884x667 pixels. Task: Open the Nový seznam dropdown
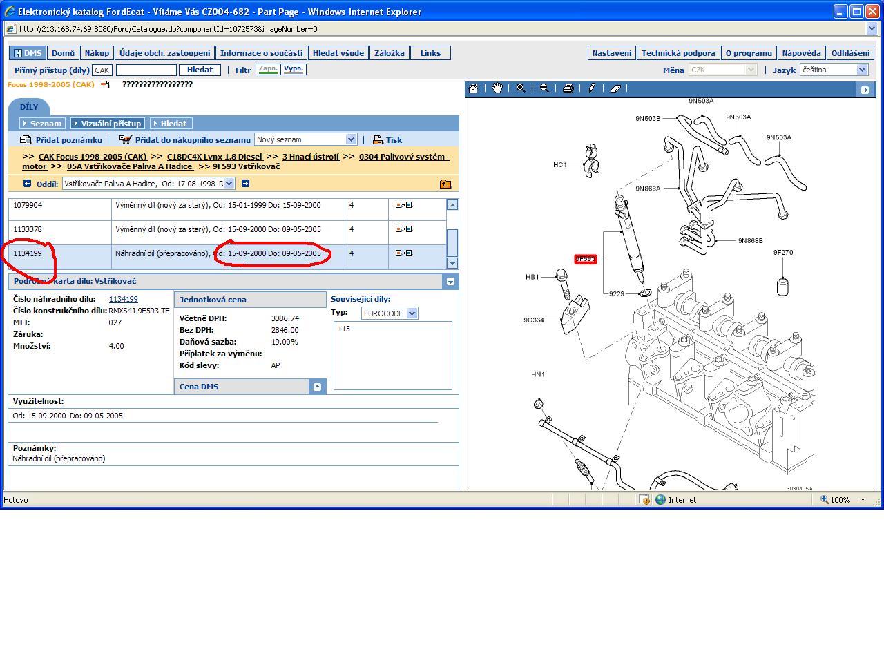tap(351, 139)
